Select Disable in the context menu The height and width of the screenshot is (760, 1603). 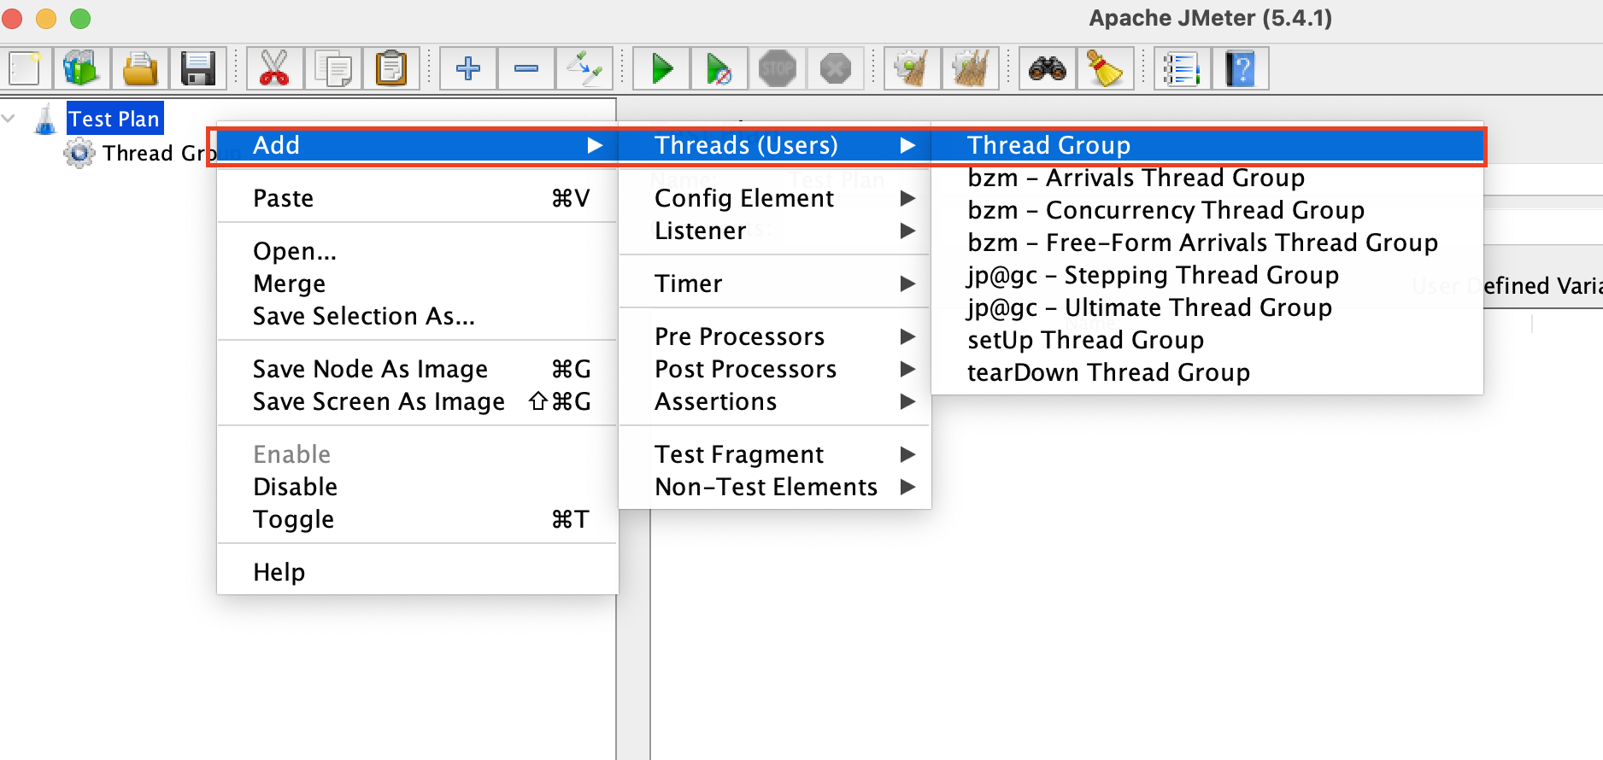[418, 487]
